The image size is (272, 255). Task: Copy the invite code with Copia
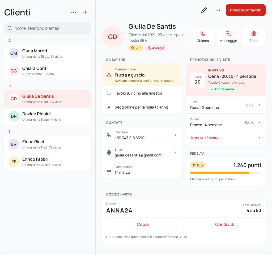tap(143, 224)
